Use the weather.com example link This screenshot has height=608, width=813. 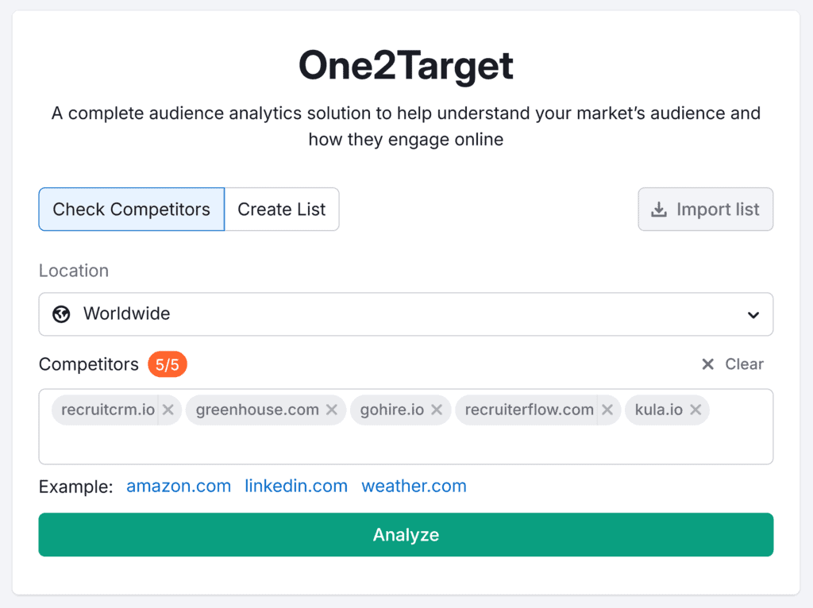click(x=414, y=486)
